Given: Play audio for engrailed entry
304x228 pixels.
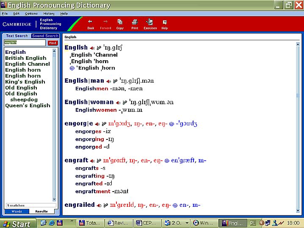Looking at the screenshot, I should tap(99, 205).
